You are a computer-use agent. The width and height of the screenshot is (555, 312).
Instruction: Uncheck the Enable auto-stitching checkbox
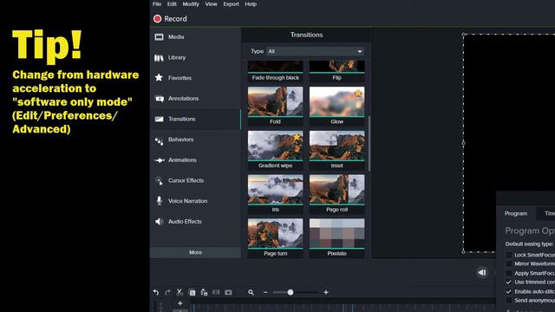pos(509,291)
